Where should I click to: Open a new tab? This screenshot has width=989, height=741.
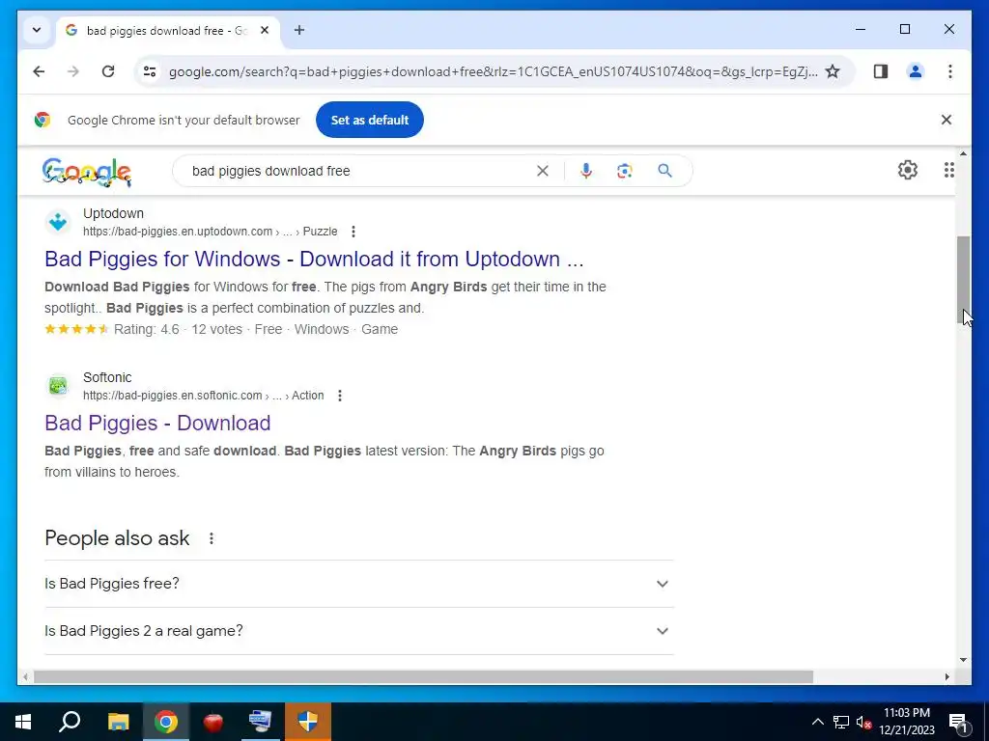click(299, 30)
